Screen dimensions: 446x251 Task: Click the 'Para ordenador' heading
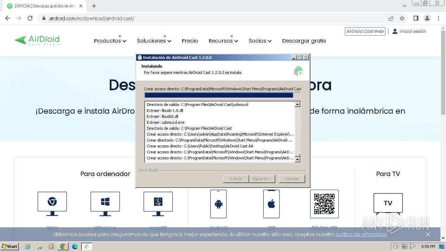coord(105,174)
